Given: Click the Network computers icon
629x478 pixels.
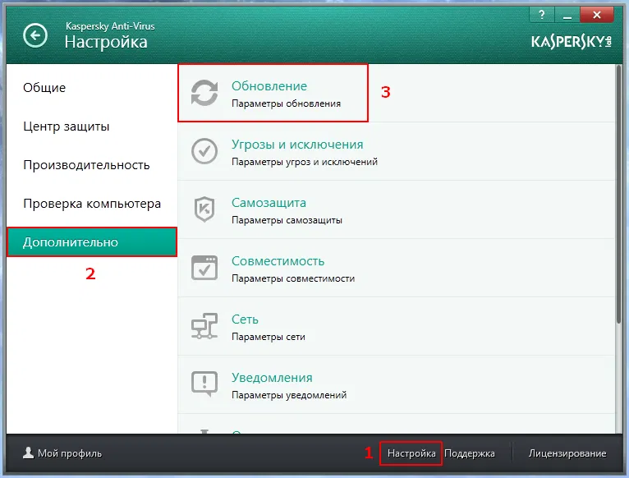Looking at the screenshot, I should [204, 326].
